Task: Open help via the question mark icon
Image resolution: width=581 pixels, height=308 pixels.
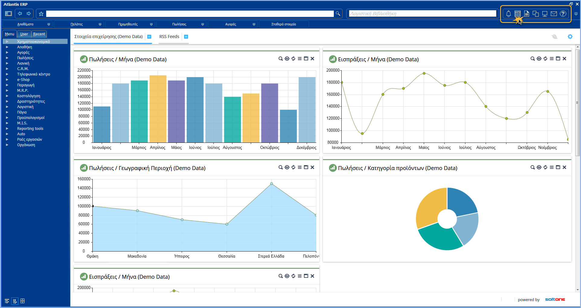Action: pyautogui.click(x=563, y=14)
